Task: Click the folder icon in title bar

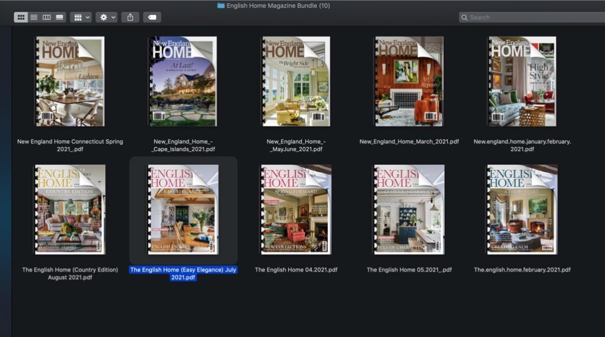Action: (221, 5)
